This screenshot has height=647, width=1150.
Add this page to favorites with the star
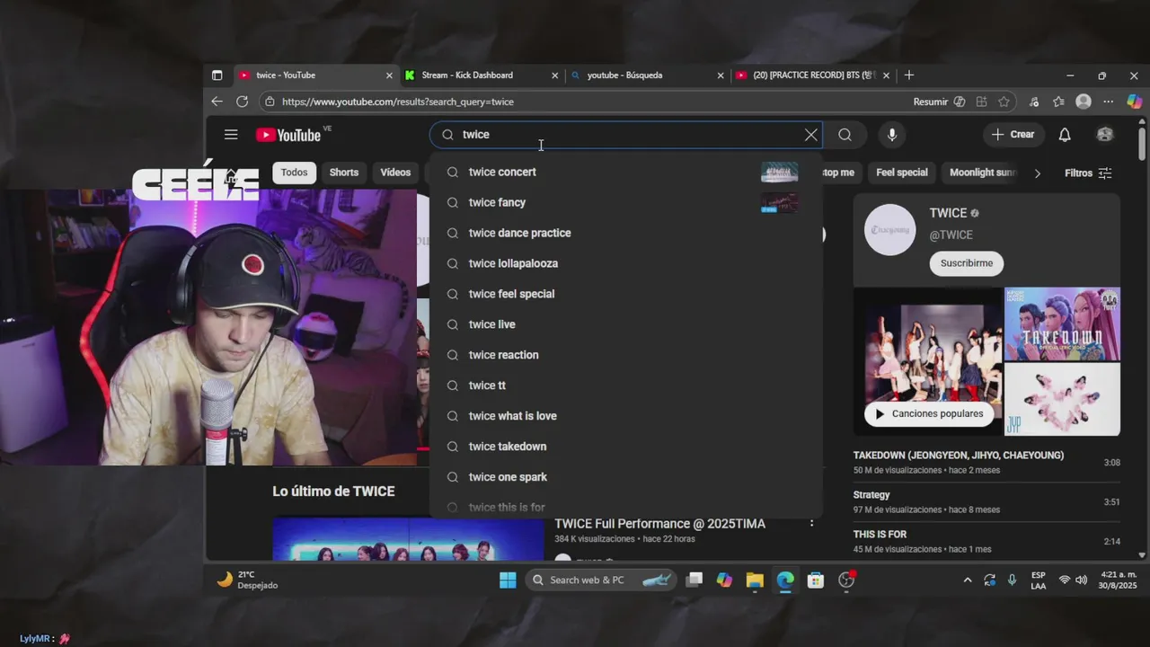1004,102
